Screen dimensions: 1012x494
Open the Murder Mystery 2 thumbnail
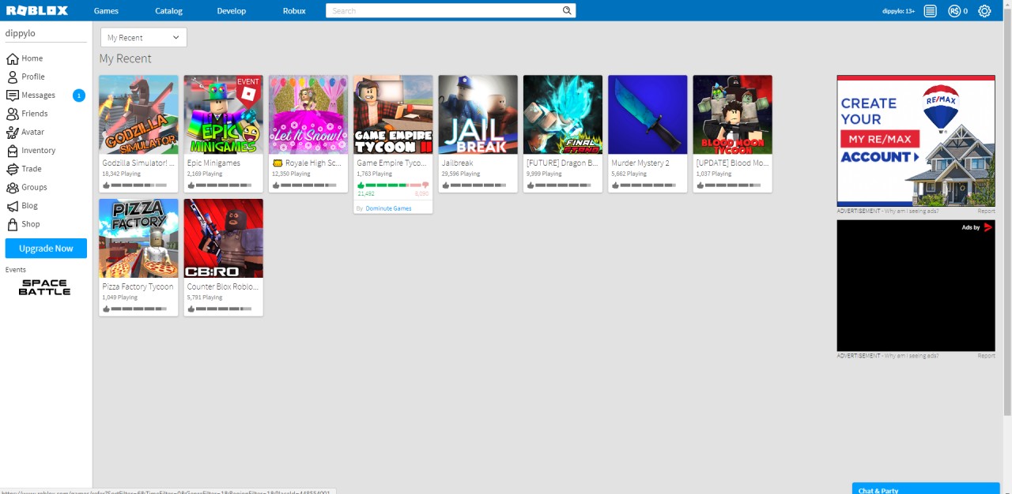(x=648, y=114)
